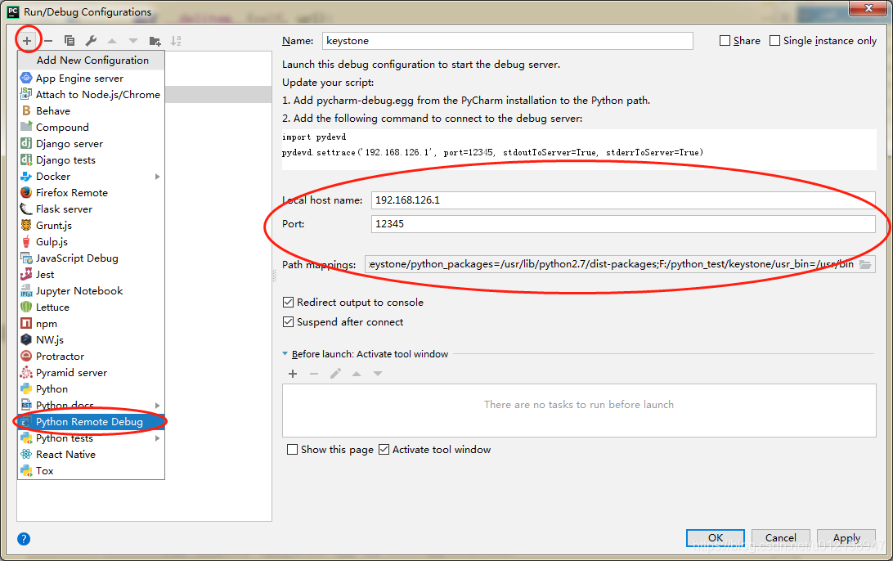The width and height of the screenshot is (893, 561).
Task: Select Tox configuration
Action: tap(91, 471)
